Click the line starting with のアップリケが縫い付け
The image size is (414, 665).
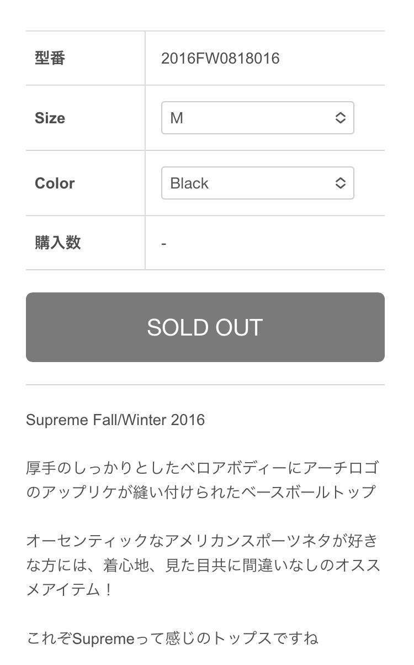click(201, 491)
